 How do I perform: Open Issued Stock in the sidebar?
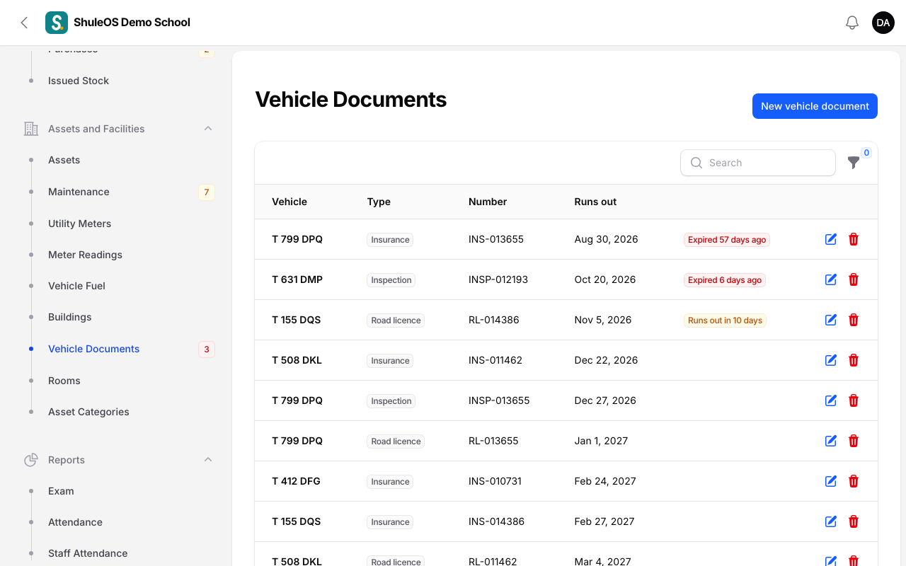(x=79, y=81)
